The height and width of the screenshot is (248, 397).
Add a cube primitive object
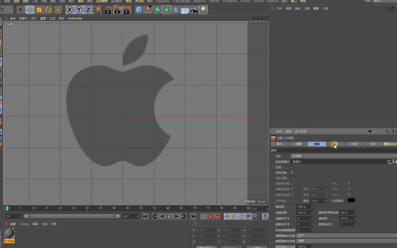pyautogui.click(x=139, y=10)
